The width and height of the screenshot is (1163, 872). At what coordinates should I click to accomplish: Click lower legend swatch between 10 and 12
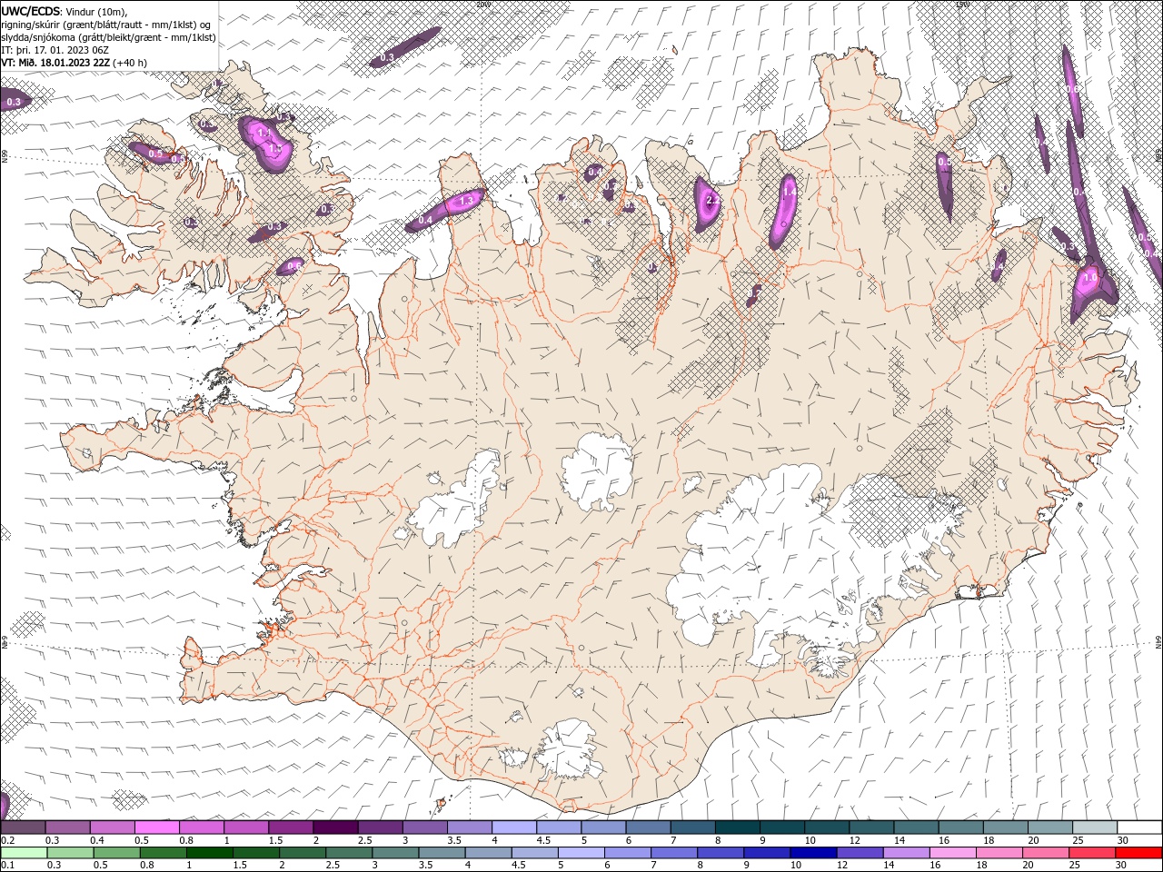click(x=815, y=853)
